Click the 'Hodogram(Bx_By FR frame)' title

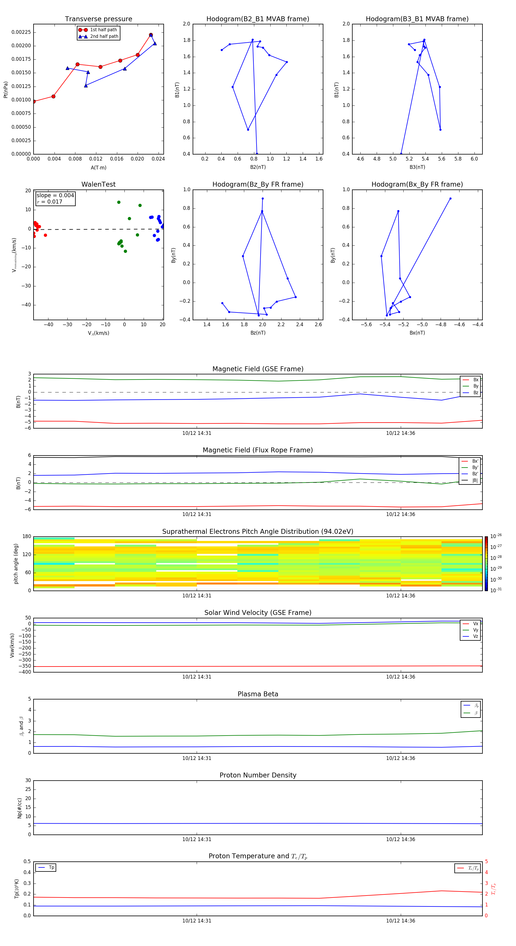pyautogui.click(x=417, y=184)
